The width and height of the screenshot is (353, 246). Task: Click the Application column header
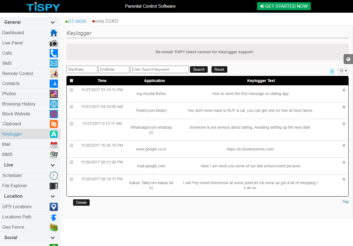coord(154,81)
